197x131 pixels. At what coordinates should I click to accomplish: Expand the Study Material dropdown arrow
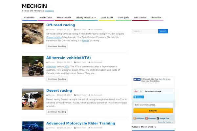(95, 18)
